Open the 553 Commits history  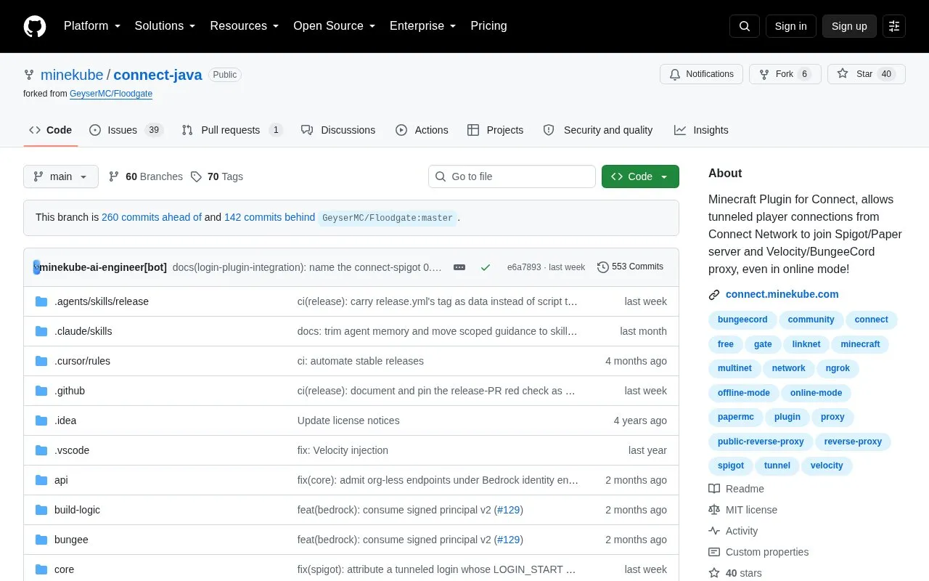(630, 267)
